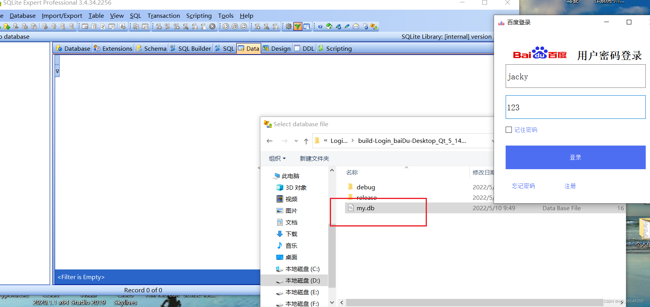
Task: Click the Filter is Empty bar
Action: click(x=157, y=277)
